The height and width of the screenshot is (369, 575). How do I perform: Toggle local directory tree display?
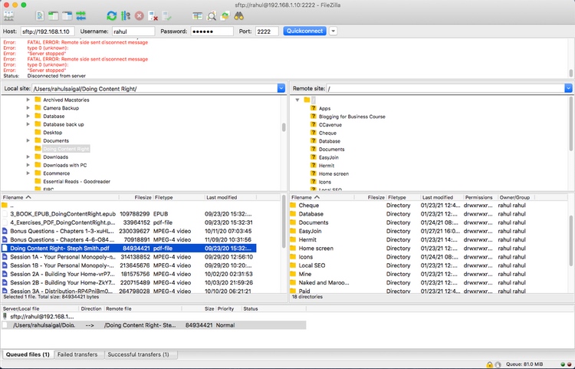click(x=54, y=15)
